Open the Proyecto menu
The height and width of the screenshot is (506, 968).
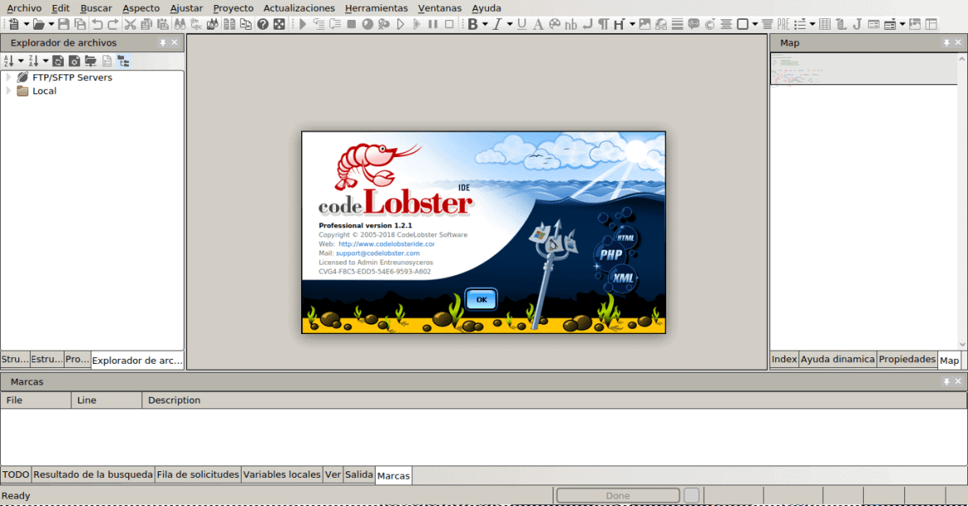pyautogui.click(x=233, y=8)
